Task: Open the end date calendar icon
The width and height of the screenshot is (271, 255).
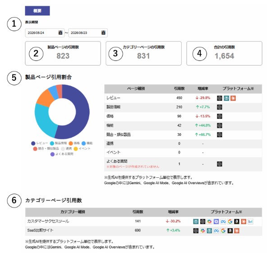Action: point(103,32)
